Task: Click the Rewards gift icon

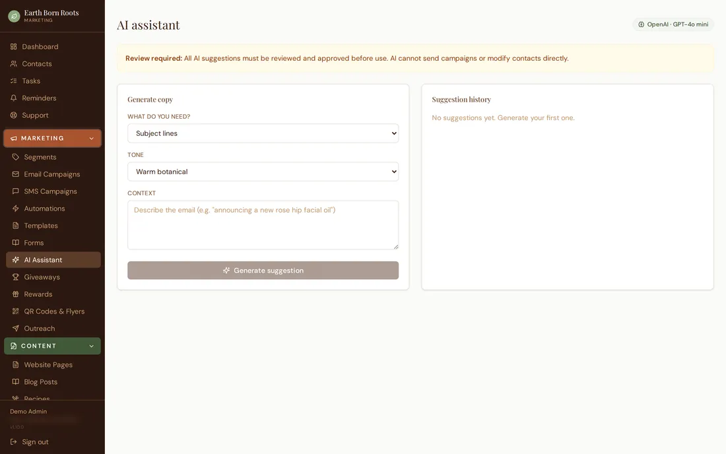Action: point(16,294)
